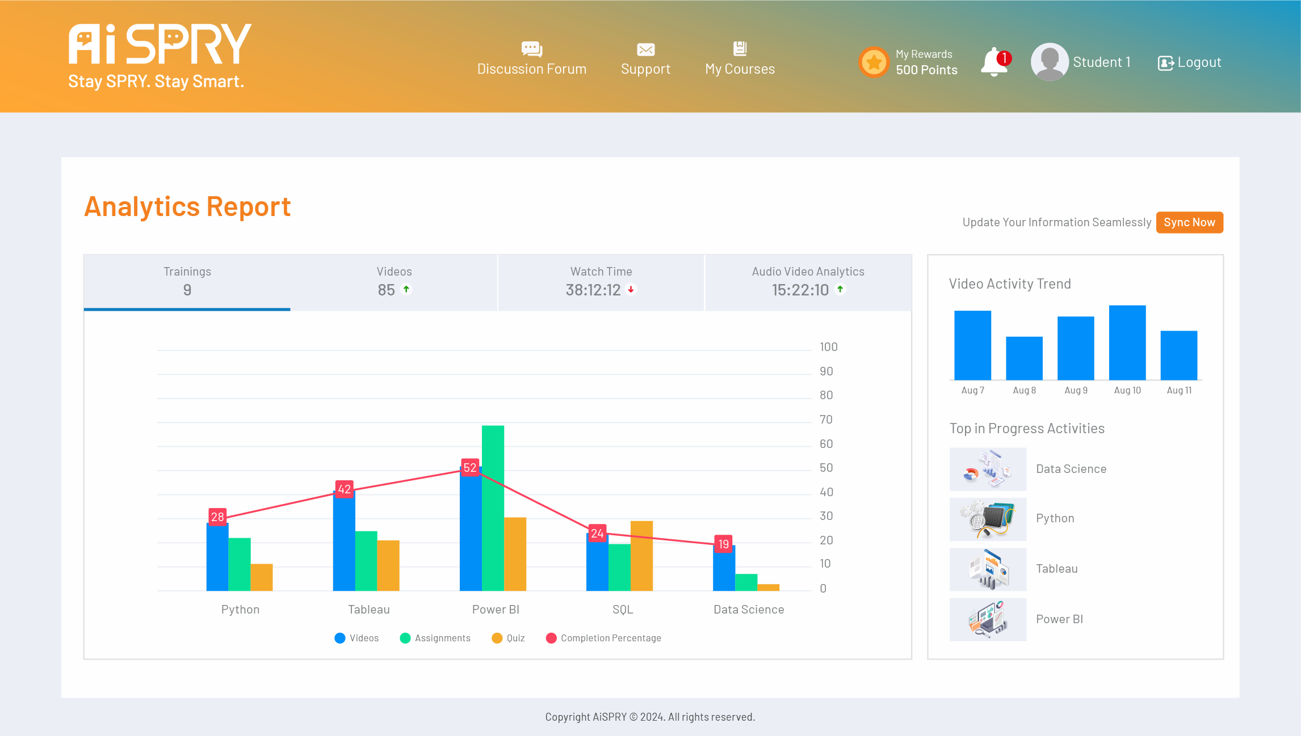The image size is (1301, 736).
Task: Open the Tableau activity thumbnail
Action: pos(988,569)
